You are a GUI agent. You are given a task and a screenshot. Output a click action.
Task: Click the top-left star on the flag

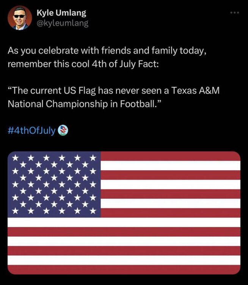click(15, 157)
